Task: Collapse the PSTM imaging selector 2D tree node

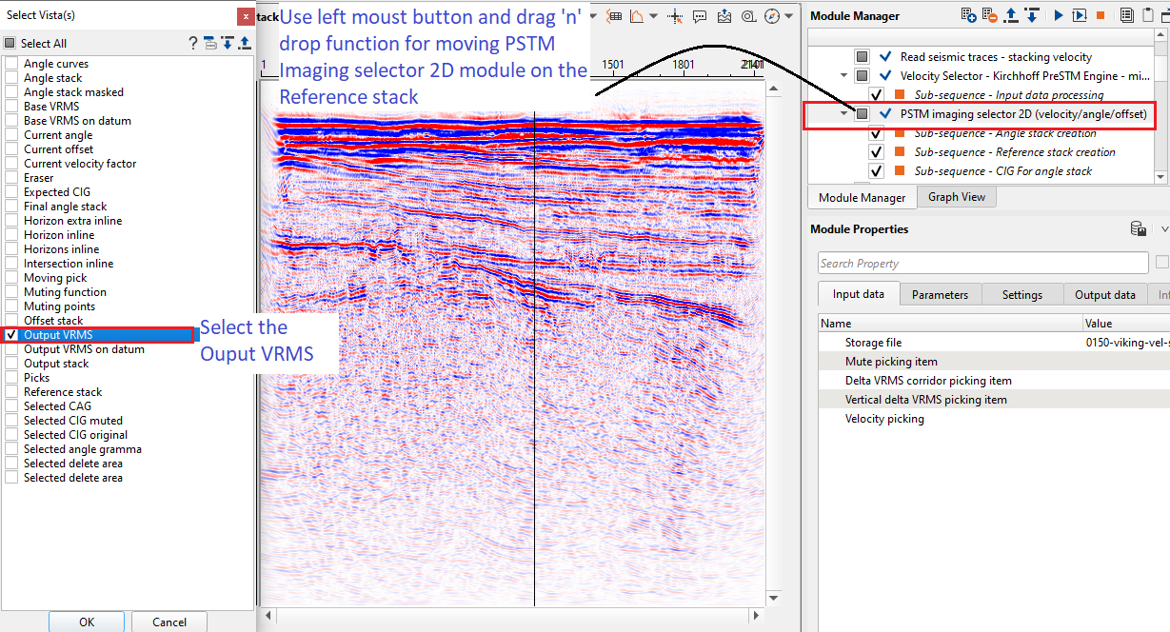Action: 843,114
